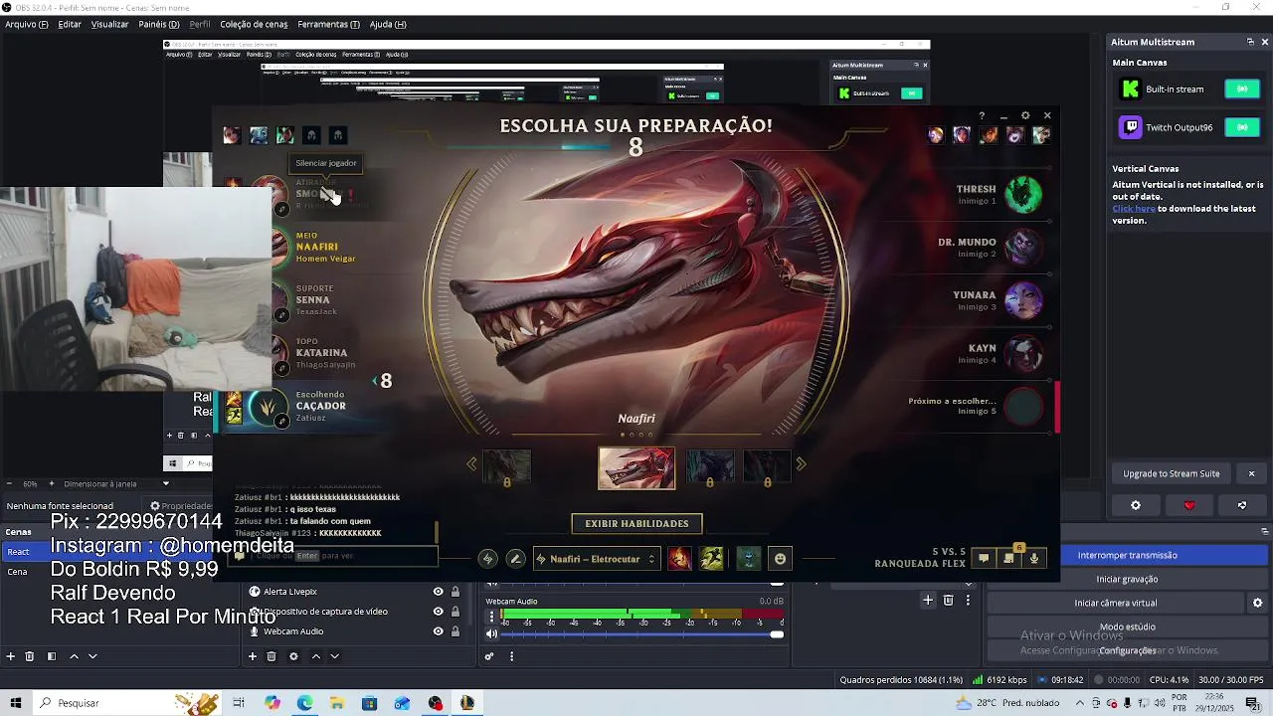Open Webcam Audio channel three-dot menu
1273x716 pixels.
pos(491,617)
